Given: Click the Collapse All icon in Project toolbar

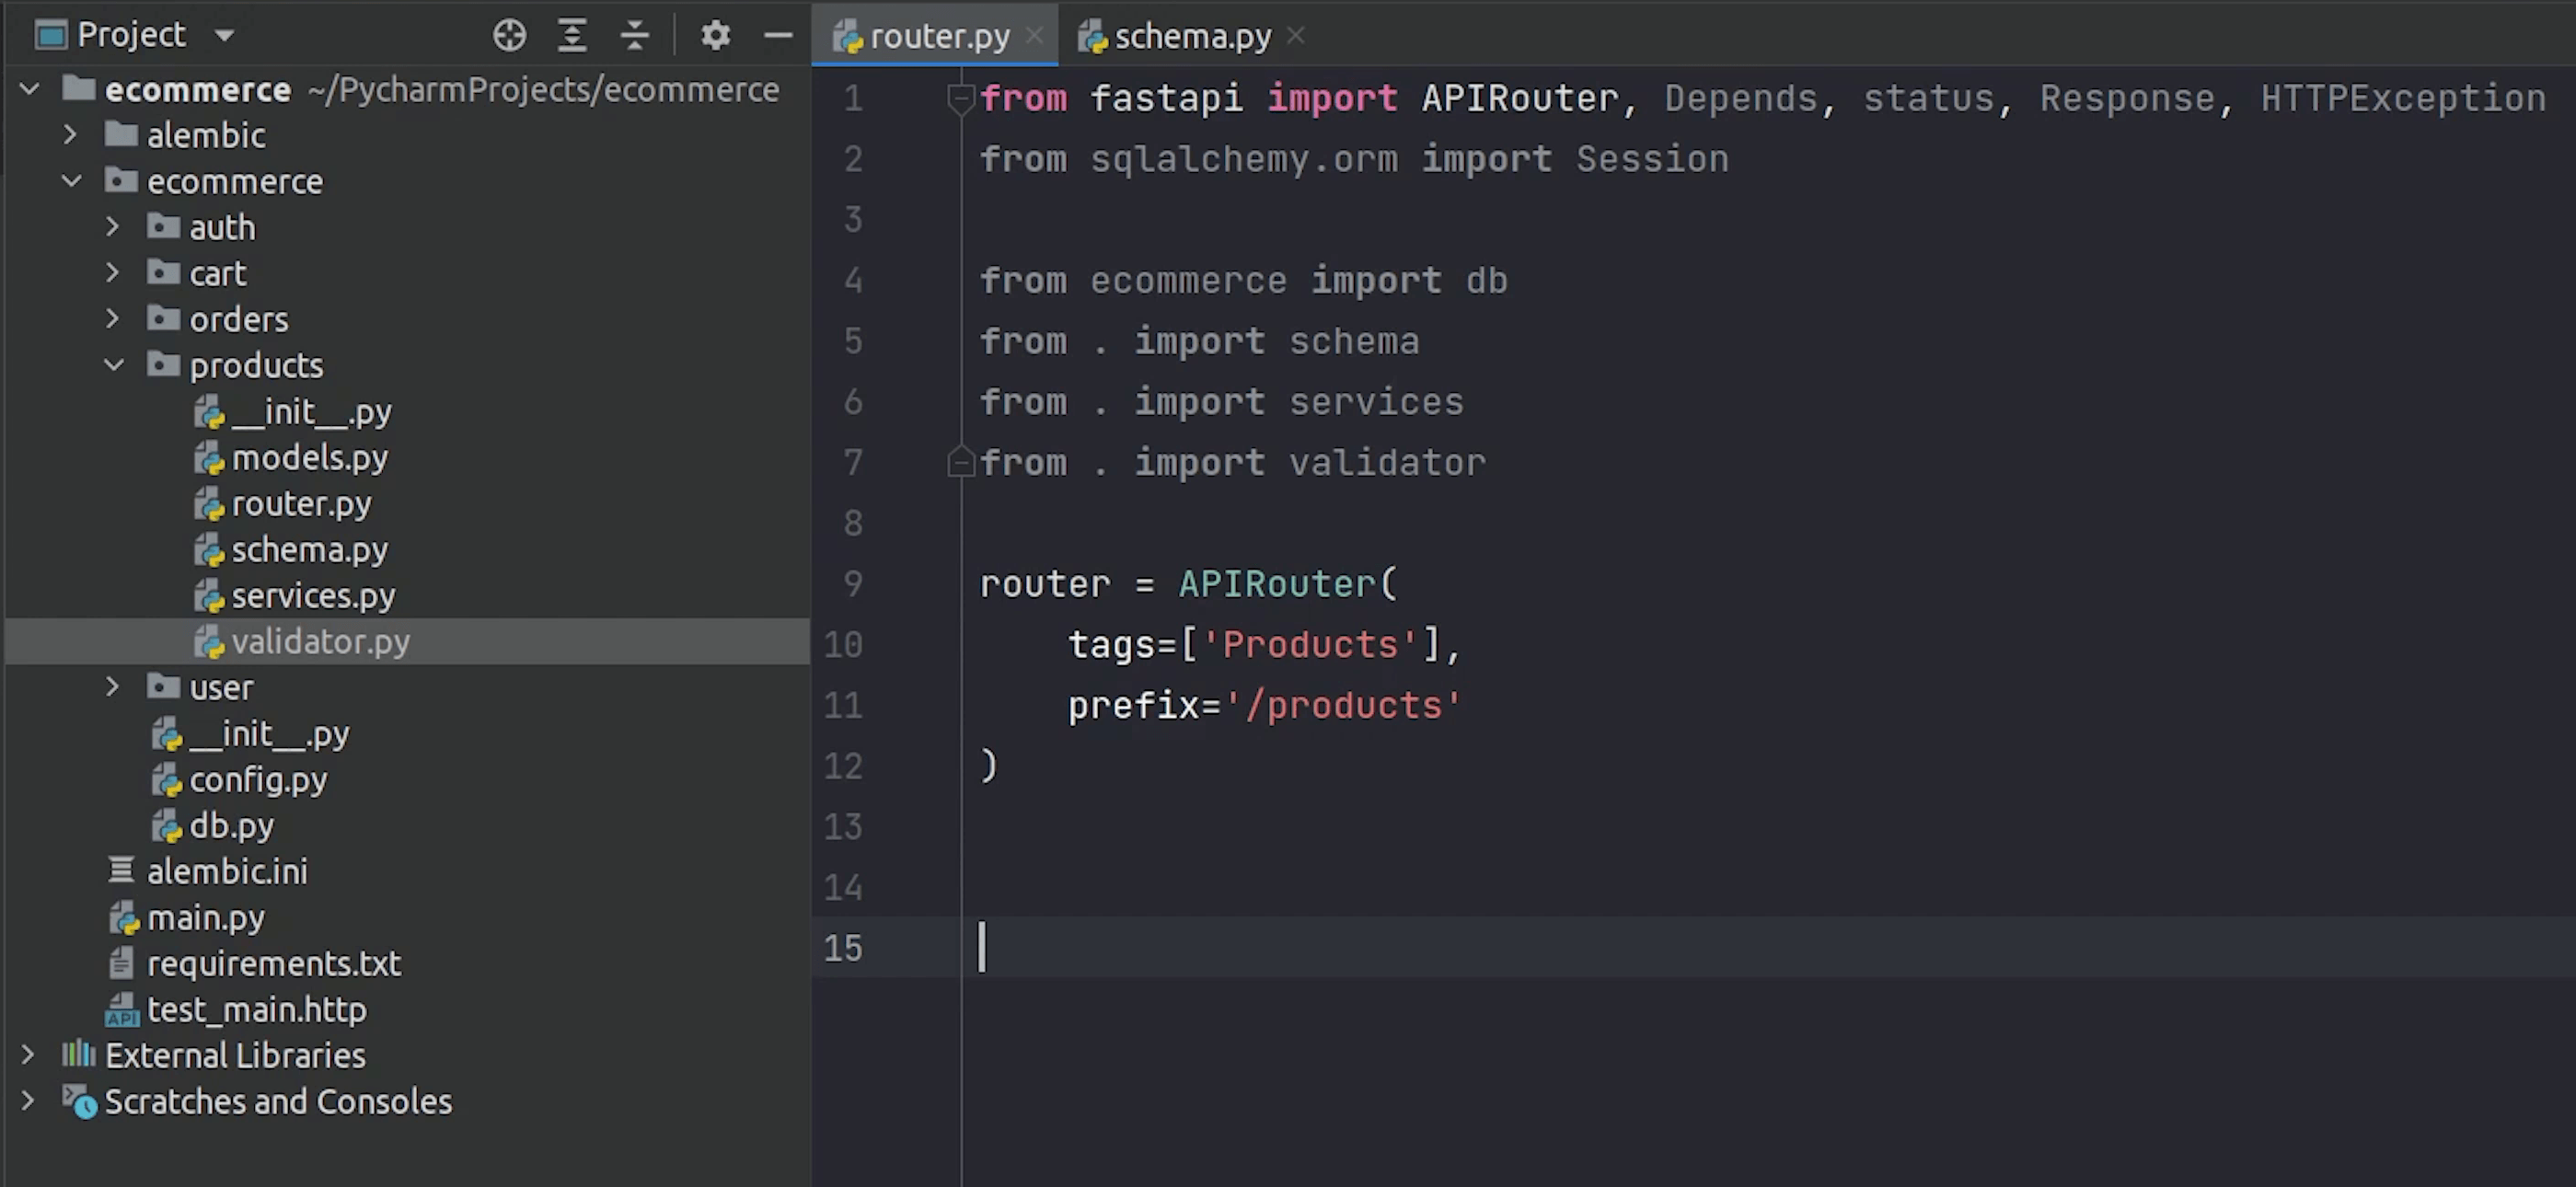Looking at the screenshot, I should (x=635, y=35).
